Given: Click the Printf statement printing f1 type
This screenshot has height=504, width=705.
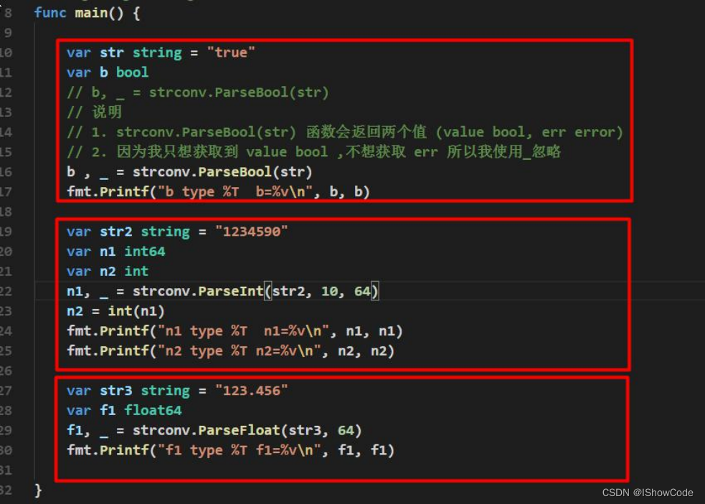Looking at the screenshot, I should pyautogui.click(x=230, y=450).
